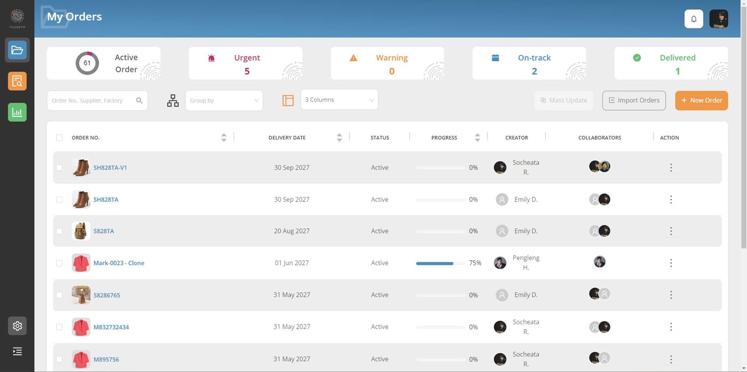Open order link M832732434
The image size is (747, 372).
click(x=111, y=327)
